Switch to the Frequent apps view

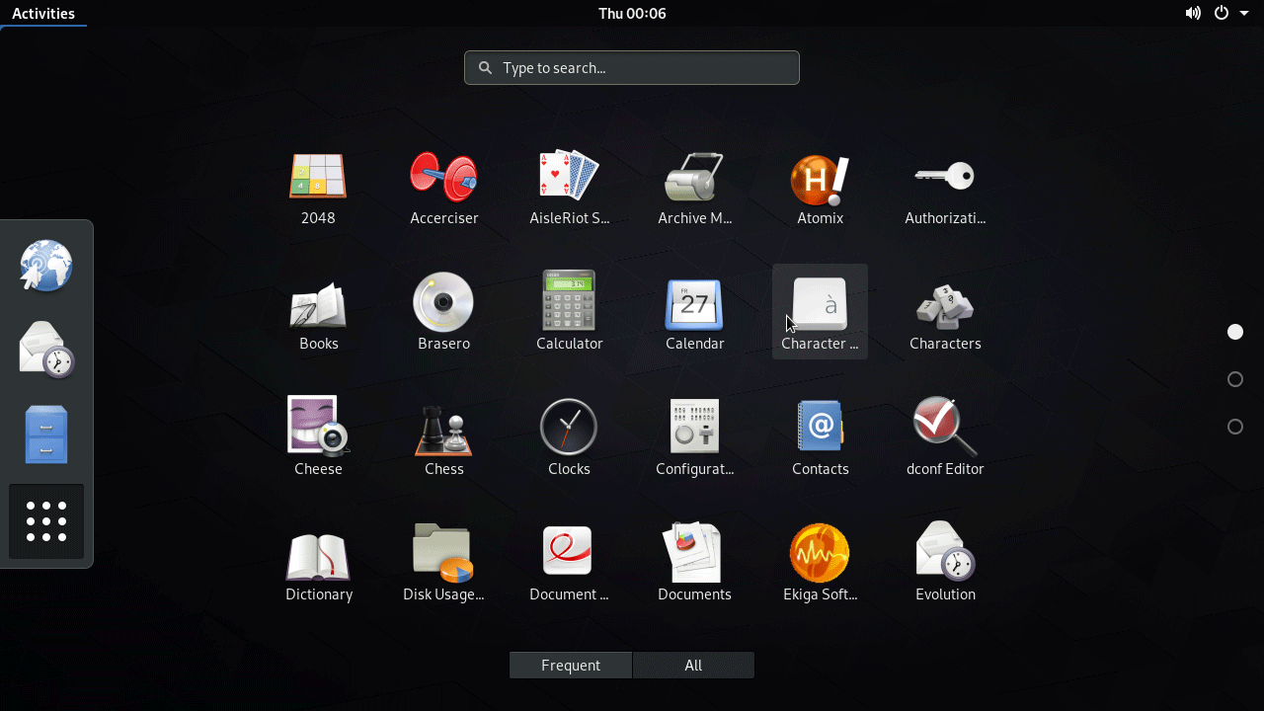coord(571,666)
